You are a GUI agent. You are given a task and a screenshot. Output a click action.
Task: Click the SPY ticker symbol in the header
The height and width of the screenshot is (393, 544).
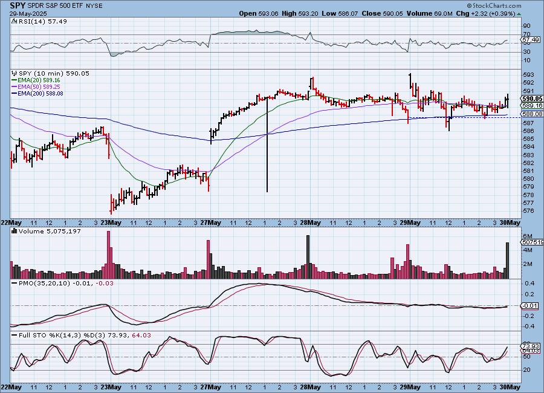point(18,5)
